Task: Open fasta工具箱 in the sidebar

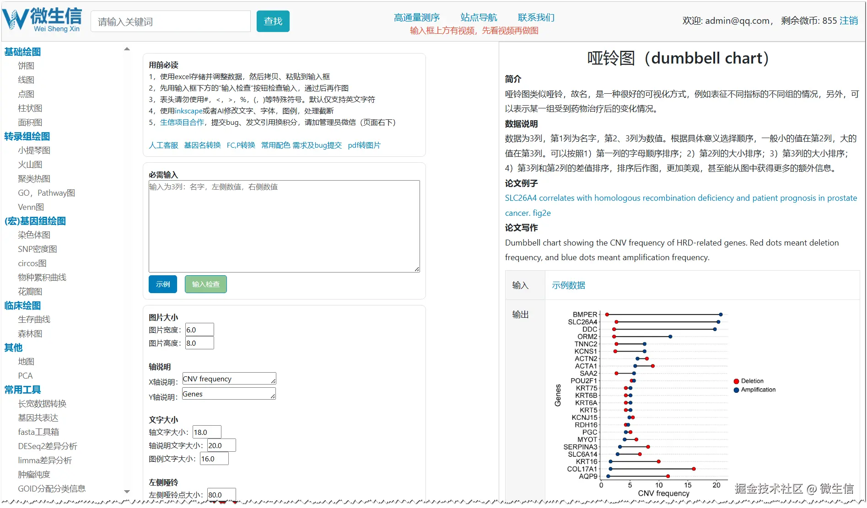Action: coord(38,432)
